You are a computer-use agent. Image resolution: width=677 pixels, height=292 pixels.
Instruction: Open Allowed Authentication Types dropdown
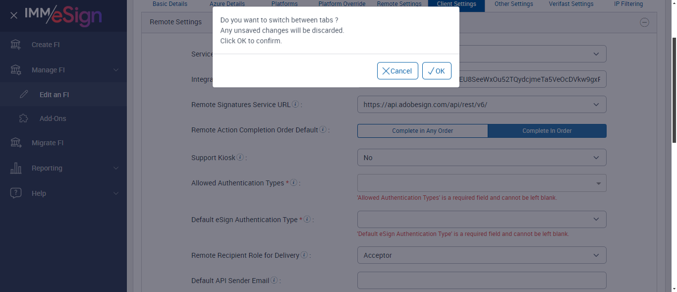point(481,183)
